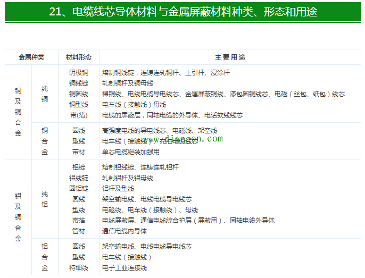Viewport: 365px width, 278px height.
Task: Click the 铜线锭 material form entry
Action: pos(78,83)
